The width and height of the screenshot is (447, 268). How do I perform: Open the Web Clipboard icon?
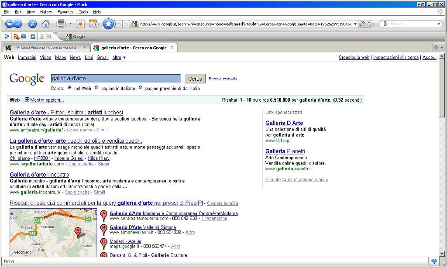(33, 37)
